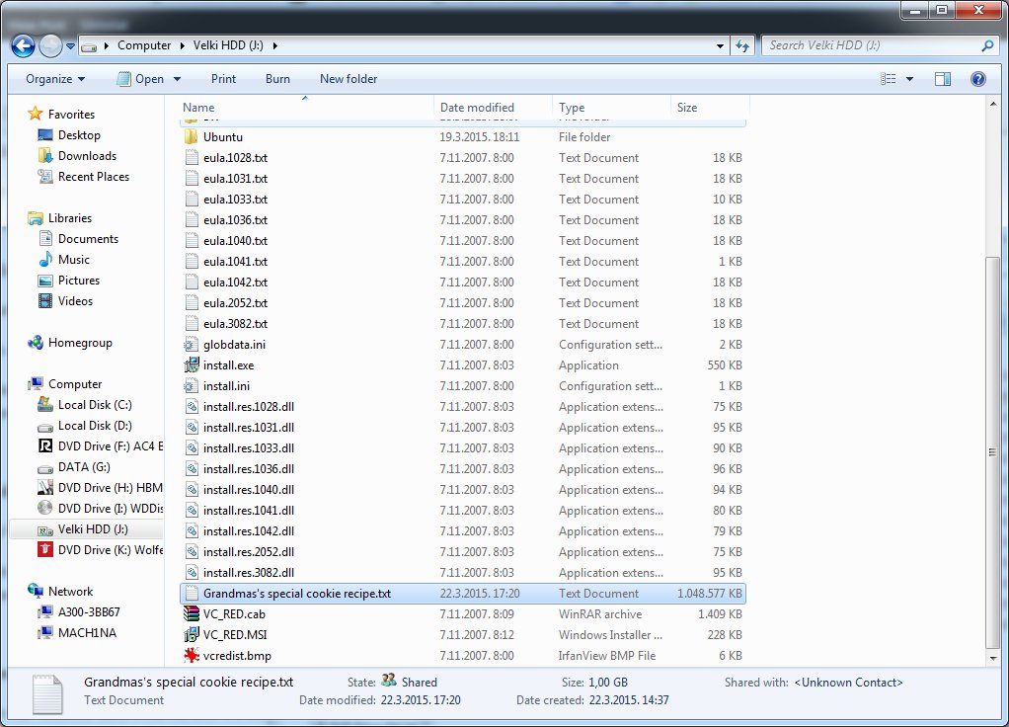Screen dimensions: 1009x727
Task: Click the Print toolbar item
Action: [x=224, y=79]
